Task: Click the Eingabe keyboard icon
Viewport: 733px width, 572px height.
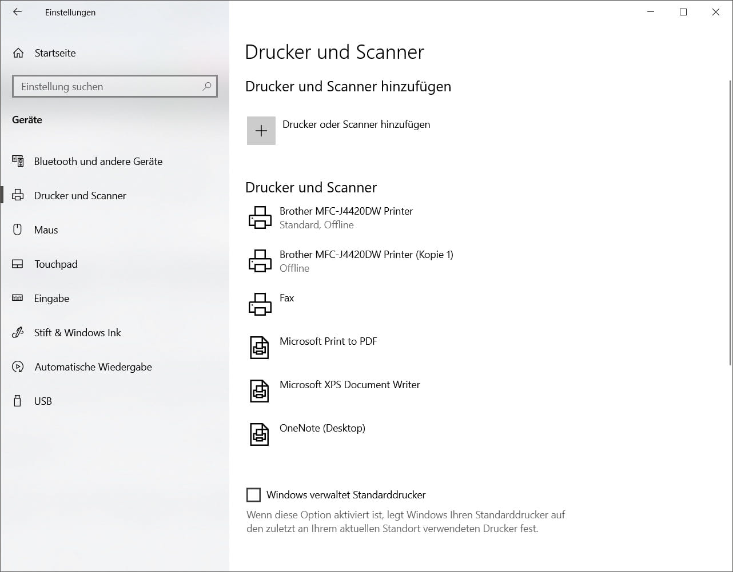Action: [x=18, y=298]
